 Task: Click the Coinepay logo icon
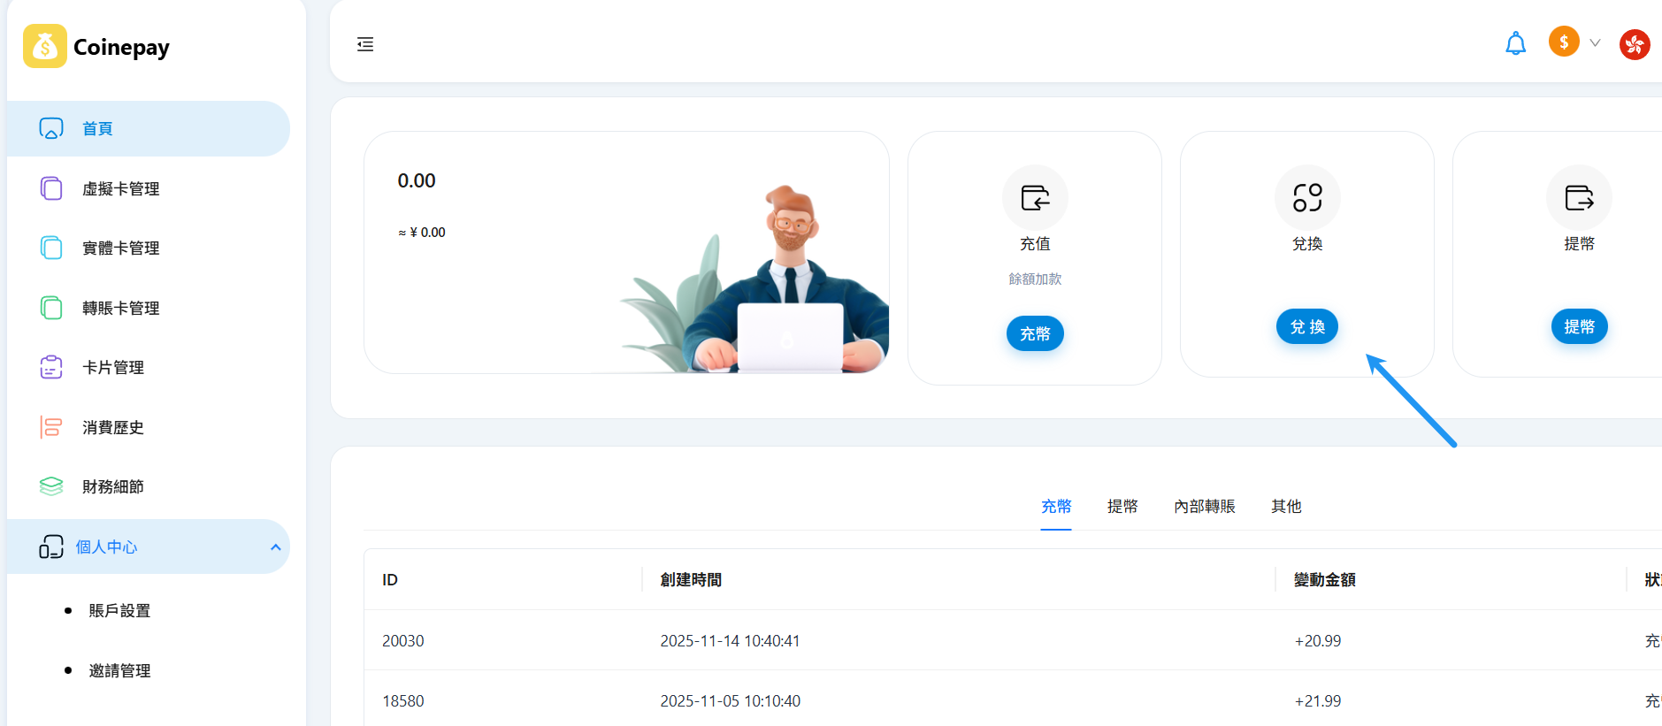[45, 46]
